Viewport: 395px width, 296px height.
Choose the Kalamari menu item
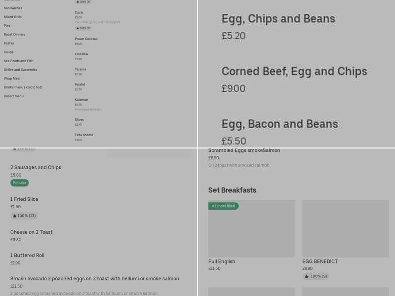pos(81,100)
